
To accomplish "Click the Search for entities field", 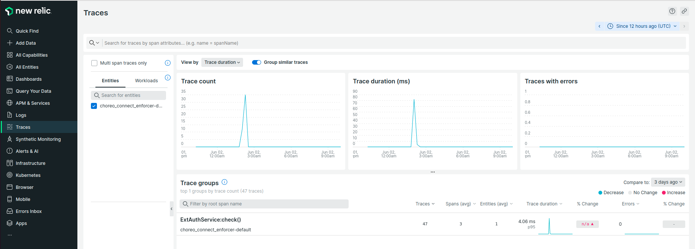I will (x=128, y=95).
